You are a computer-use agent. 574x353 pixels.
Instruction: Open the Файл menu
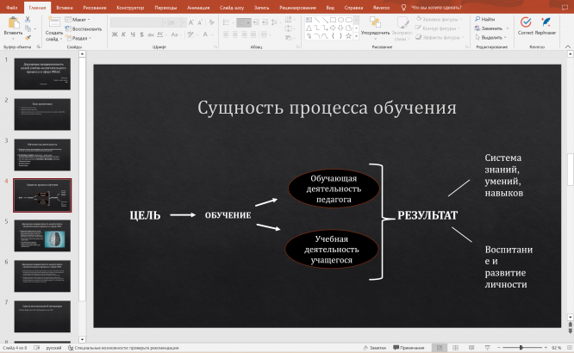(12, 7)
